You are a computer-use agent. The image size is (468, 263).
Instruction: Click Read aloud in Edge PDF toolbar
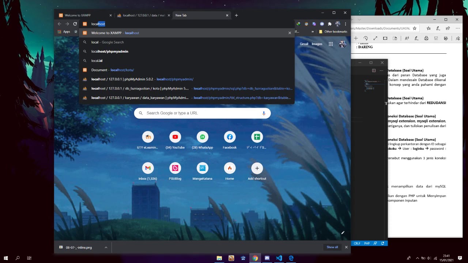pyautogui.click(x=407, y=38)
